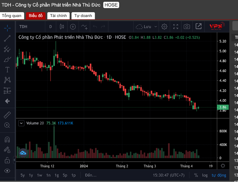Click the back arrow icon in left toolbar
This screenshot has width=238, height=182.
[7, 101]
